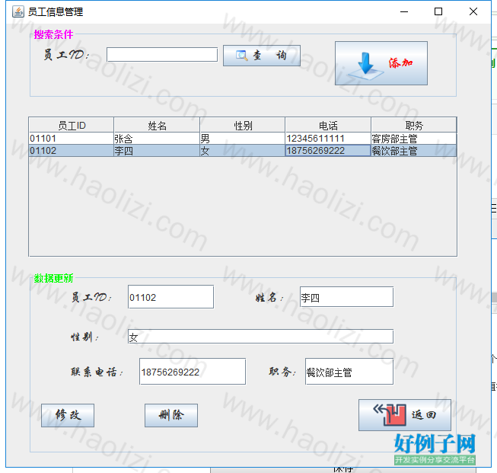The height and width of the screenshot is (473, 497).
Task: Select table cell 01101
Action: coord(72,139)
